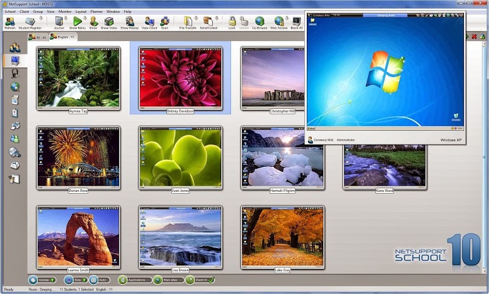Select Kane Ward's screen thumbnail
Viewport: 489px width, 294px height.
coord(385,167)
